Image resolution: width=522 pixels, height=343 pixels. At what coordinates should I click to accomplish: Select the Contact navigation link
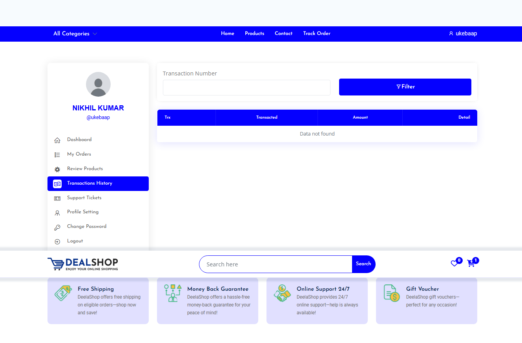click(283, 34)
